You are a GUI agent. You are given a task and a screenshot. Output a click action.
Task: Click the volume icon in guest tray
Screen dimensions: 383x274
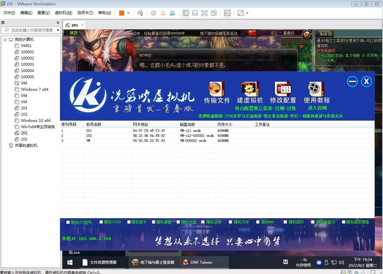[x=341, y=262]
